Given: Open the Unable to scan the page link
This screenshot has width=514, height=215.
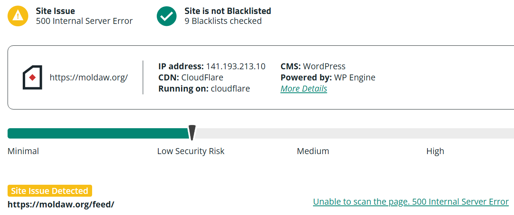Looking at the screenshot, I should (411, 201).
